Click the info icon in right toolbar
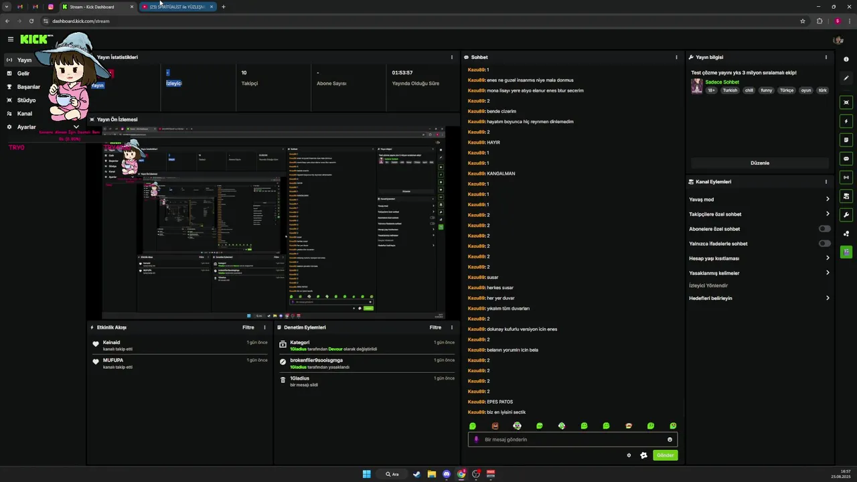857x482 pixels. tap(846, 59)
